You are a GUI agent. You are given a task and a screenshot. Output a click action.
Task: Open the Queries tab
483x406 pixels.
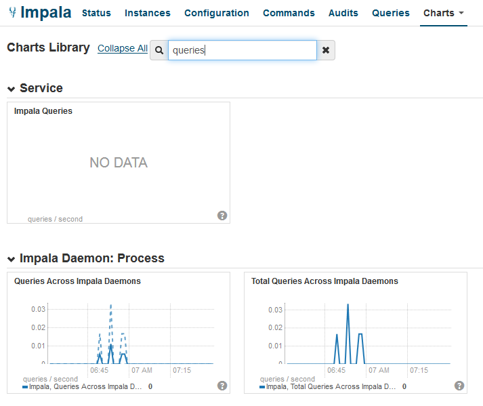(391, 13)
